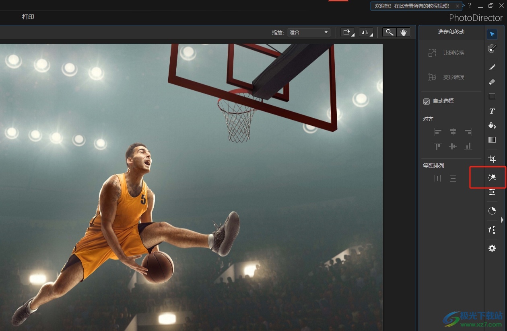Screen dimensions: 507x331
Task: Align top edges
Action: point(438,146)
